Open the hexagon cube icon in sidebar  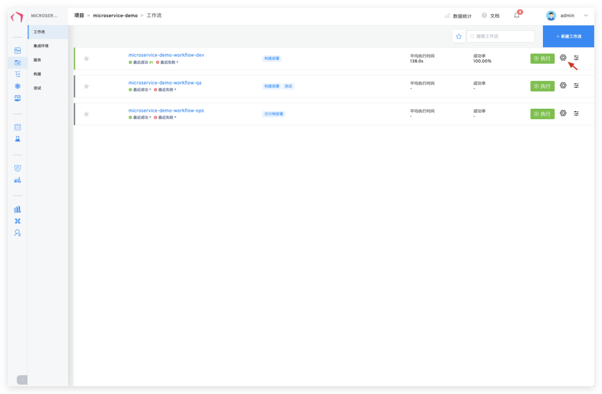[18, 86]
